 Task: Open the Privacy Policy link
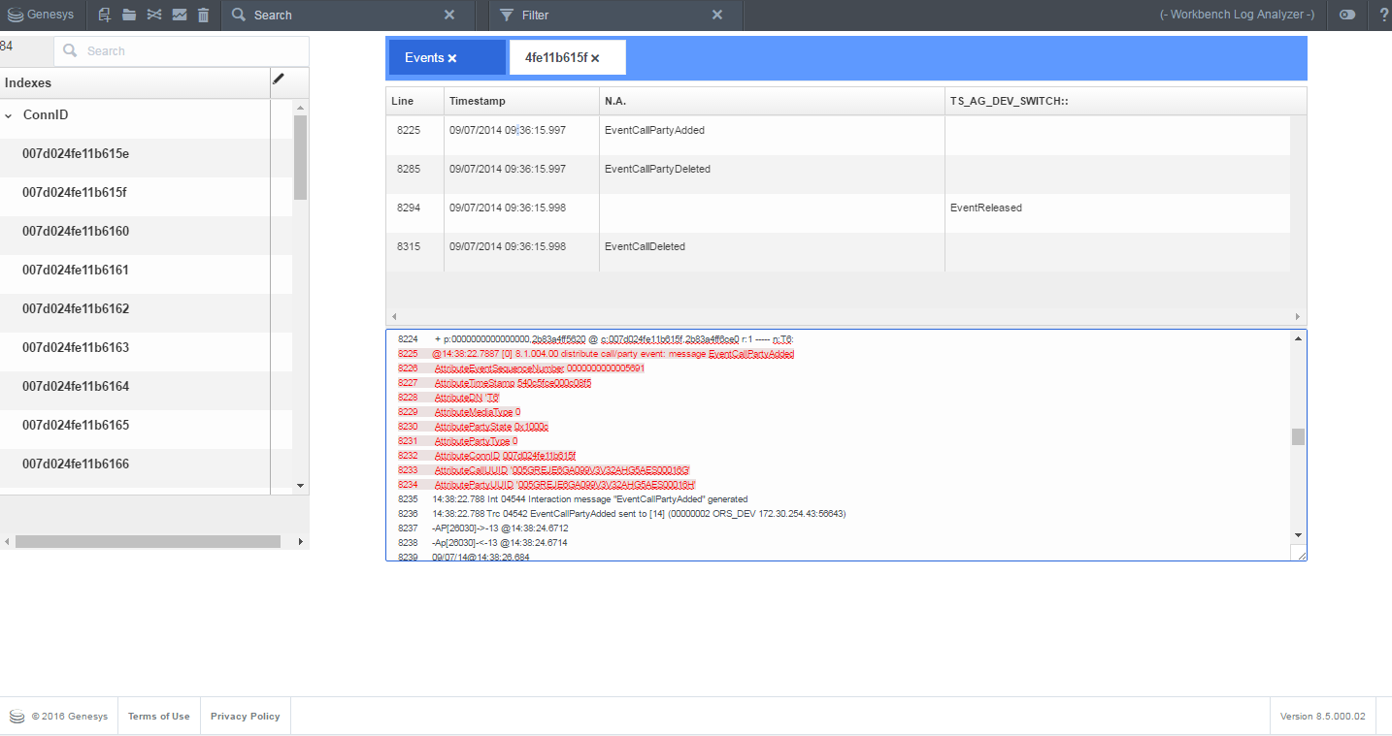click(x=245, y=717)
